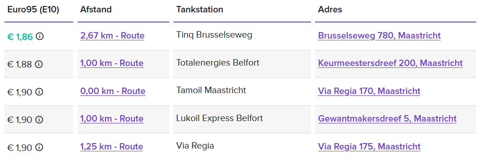Screen dimensions: 483x166
Task: Select the Tankstation column header
Action: tap(200, 10)
